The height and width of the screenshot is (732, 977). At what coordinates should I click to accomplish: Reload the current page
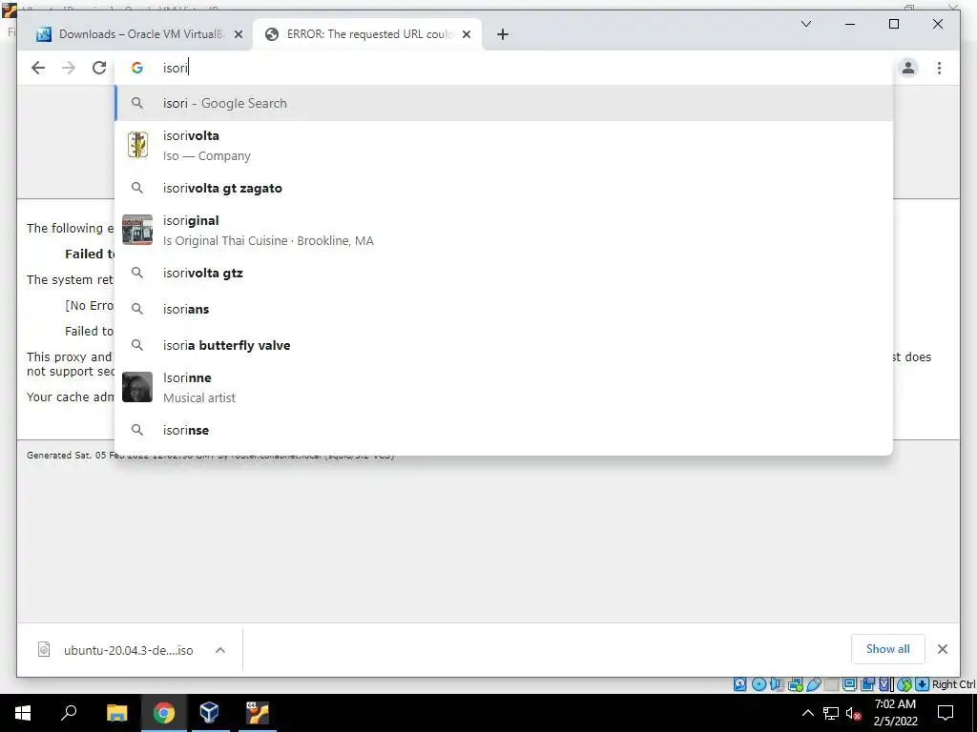coord(99,68)
